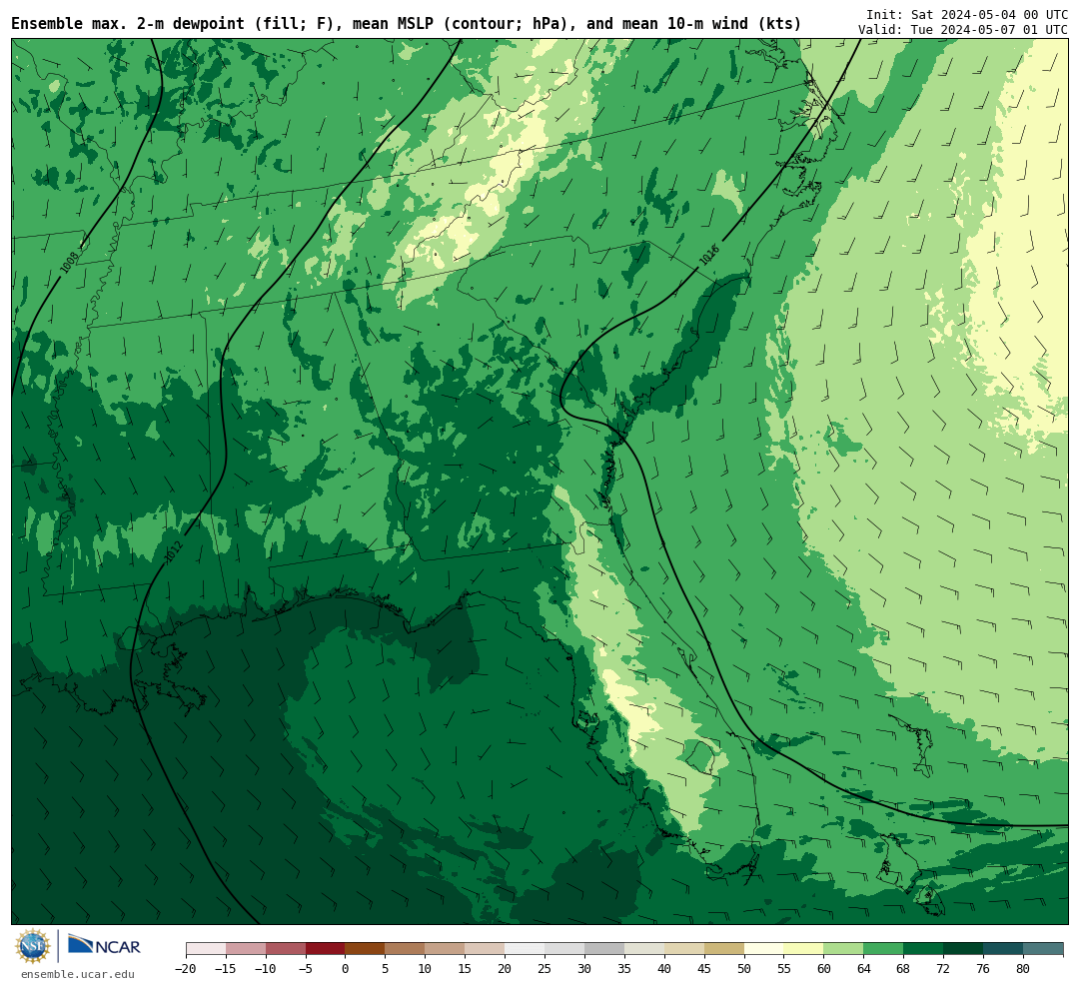This screenshot has height=987, width=1079.
Task: Click the colorbar tick label -20
Action: click(x=186, y=969)
